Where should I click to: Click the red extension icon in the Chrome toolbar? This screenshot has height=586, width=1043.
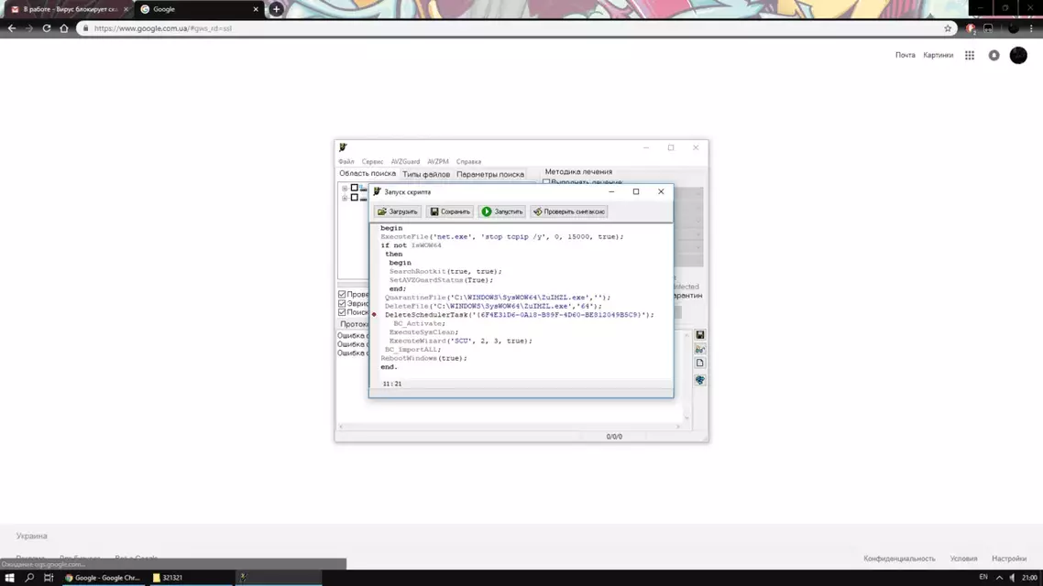coord(971,28)
